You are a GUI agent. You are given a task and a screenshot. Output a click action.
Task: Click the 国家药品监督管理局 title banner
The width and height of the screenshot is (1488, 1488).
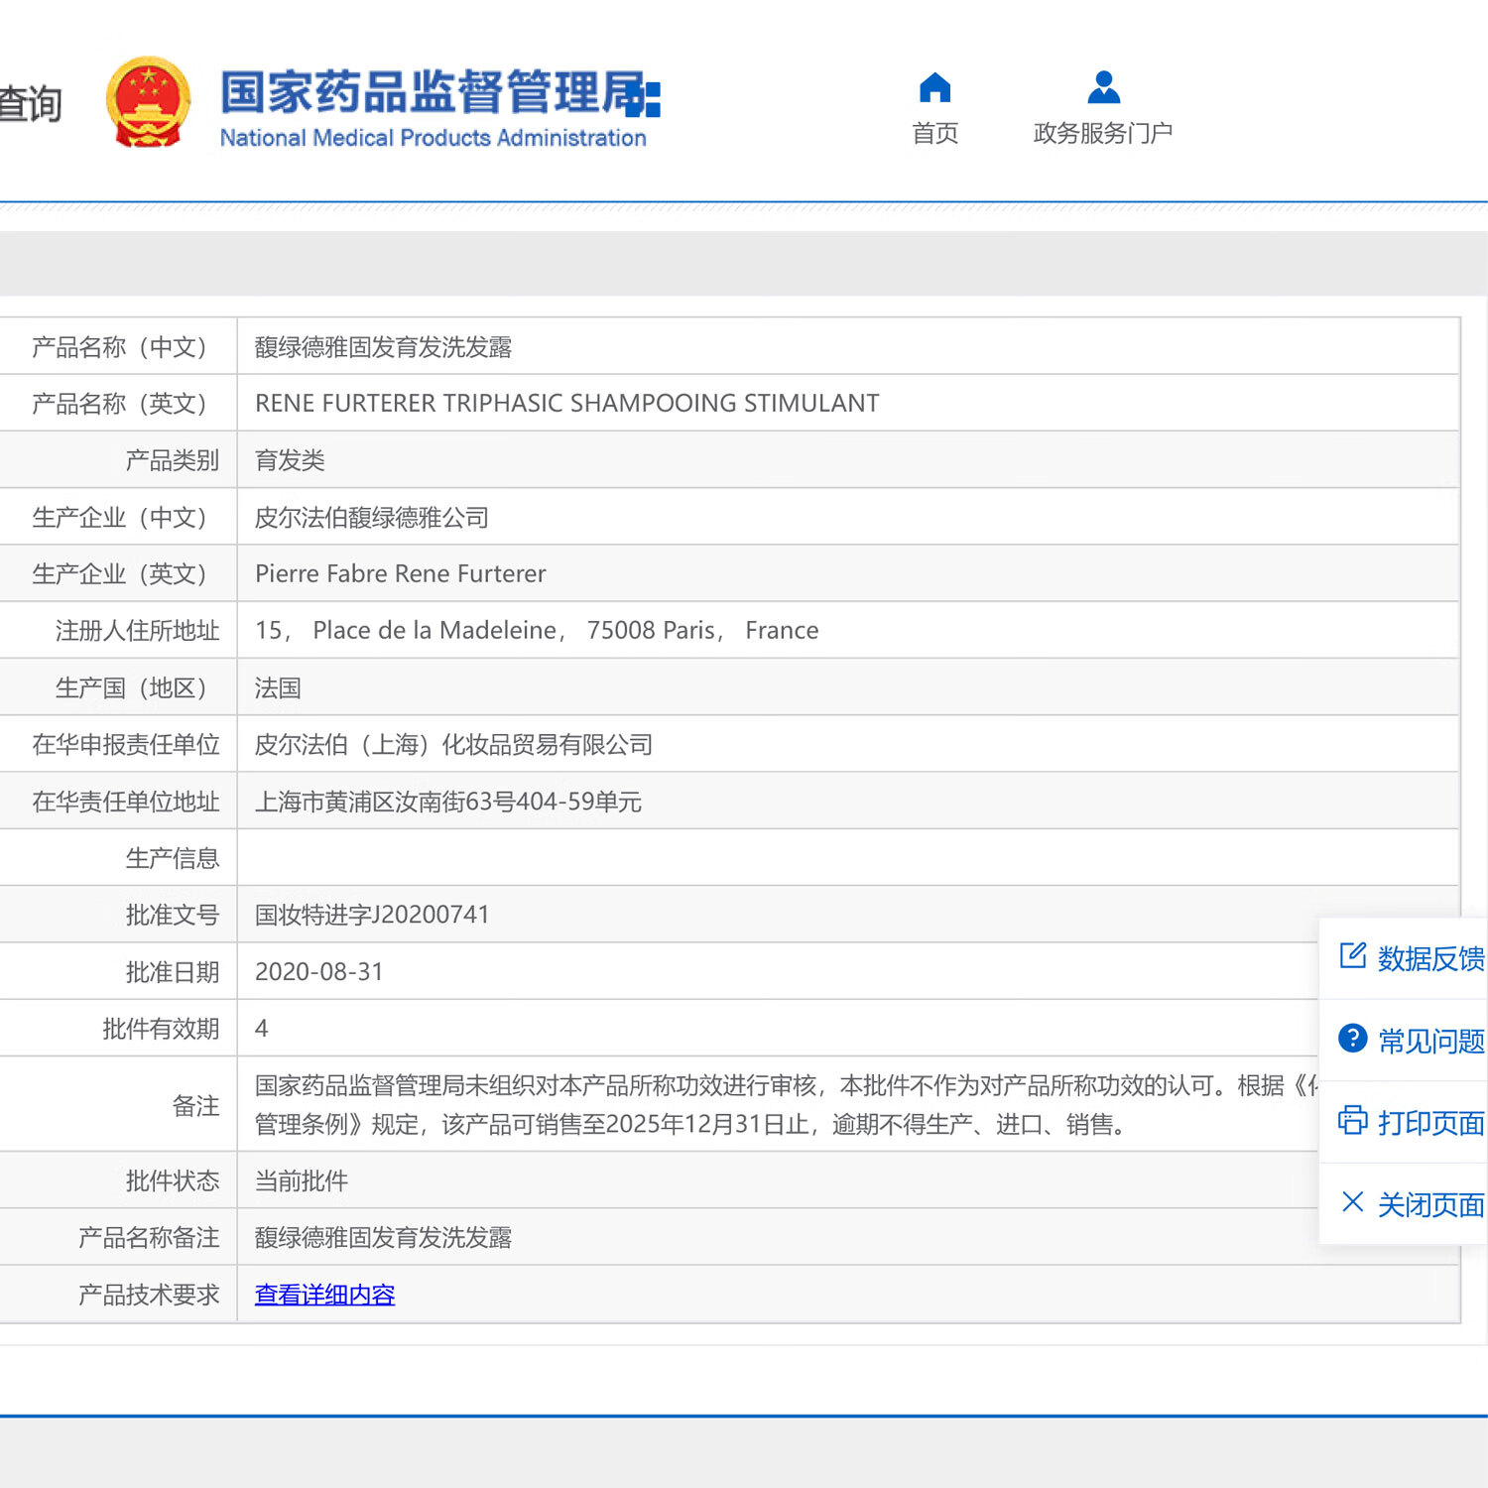tap(438, 93)
